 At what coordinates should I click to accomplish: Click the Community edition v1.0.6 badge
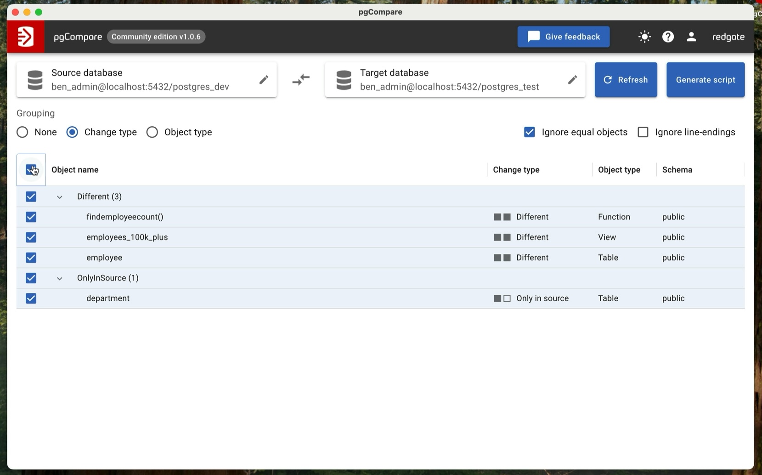[156, 37]
